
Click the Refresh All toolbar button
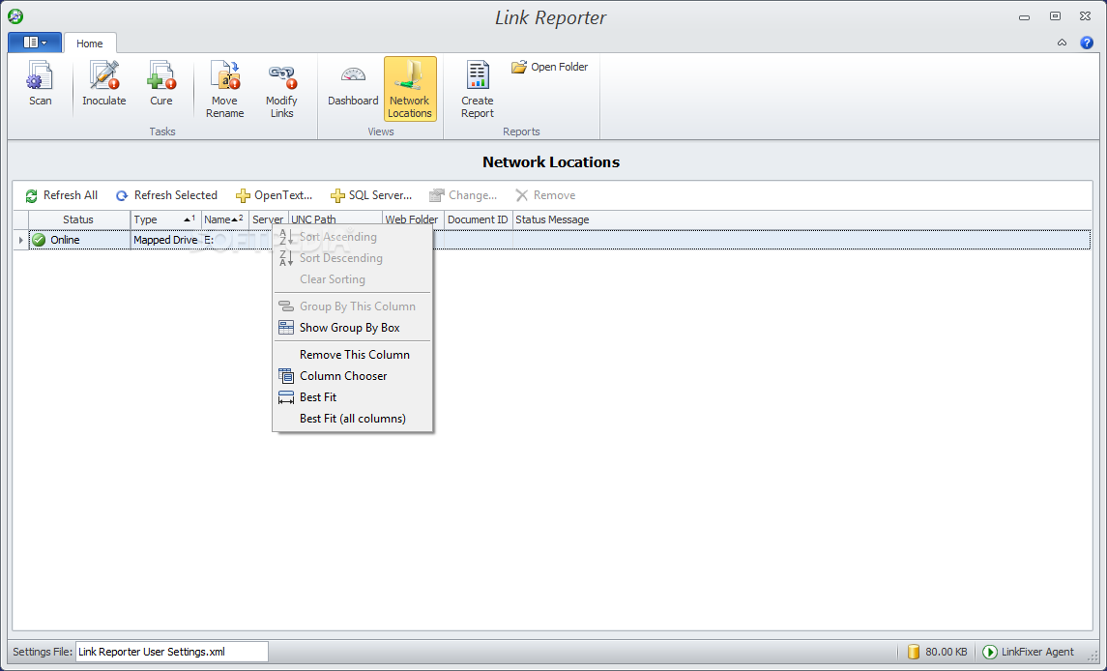[62, 195]
